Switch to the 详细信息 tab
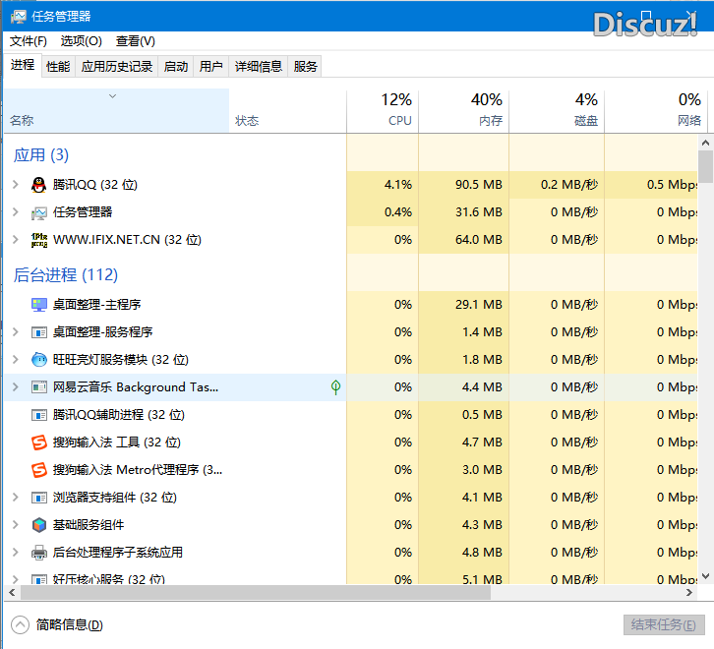 259,67
